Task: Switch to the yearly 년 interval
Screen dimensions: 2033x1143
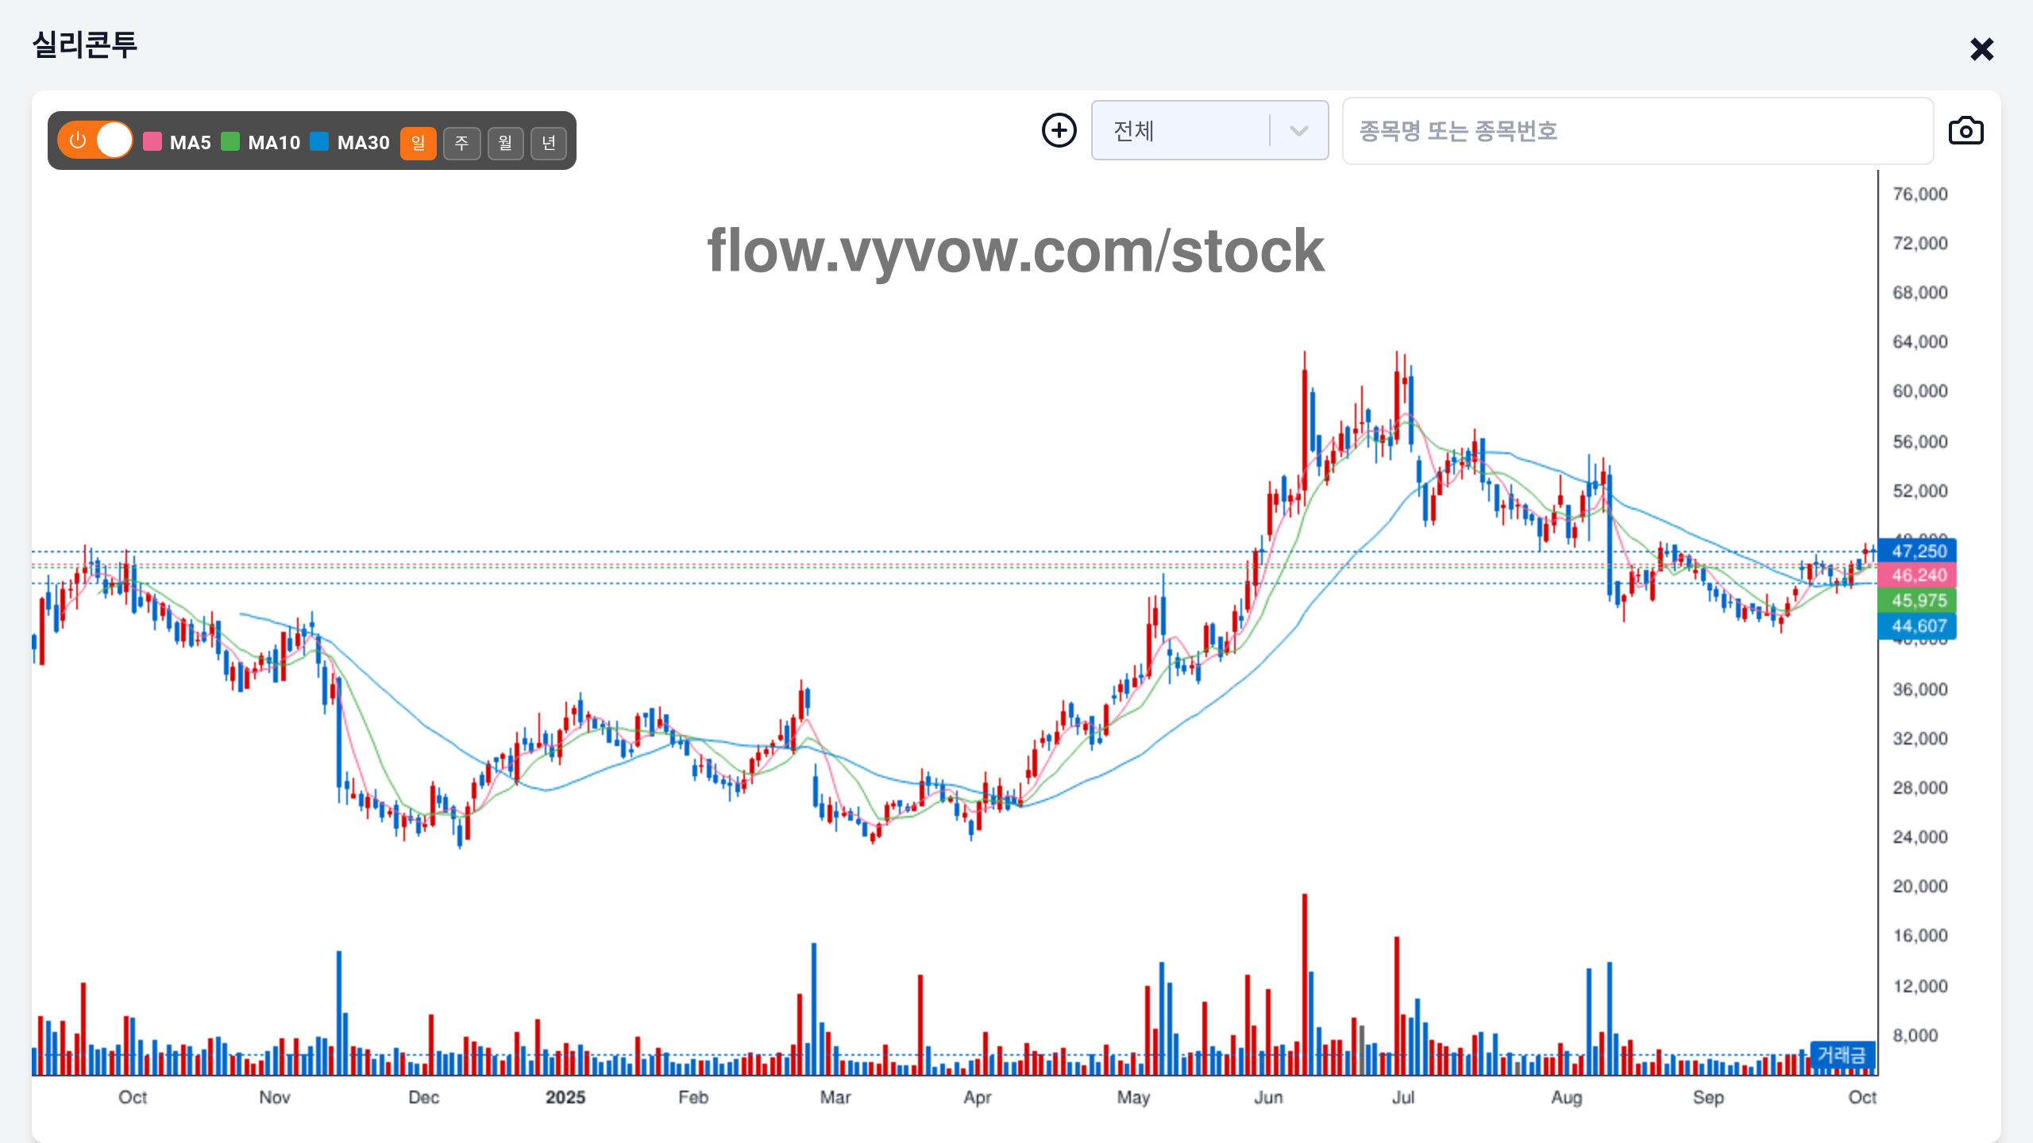Action: click(549, 143)
